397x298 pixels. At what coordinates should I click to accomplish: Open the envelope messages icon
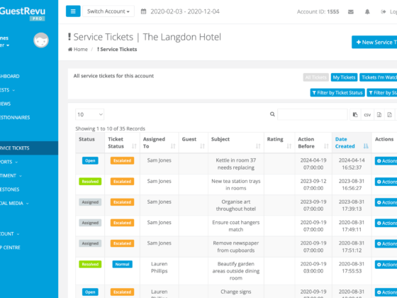click(351, 11)
